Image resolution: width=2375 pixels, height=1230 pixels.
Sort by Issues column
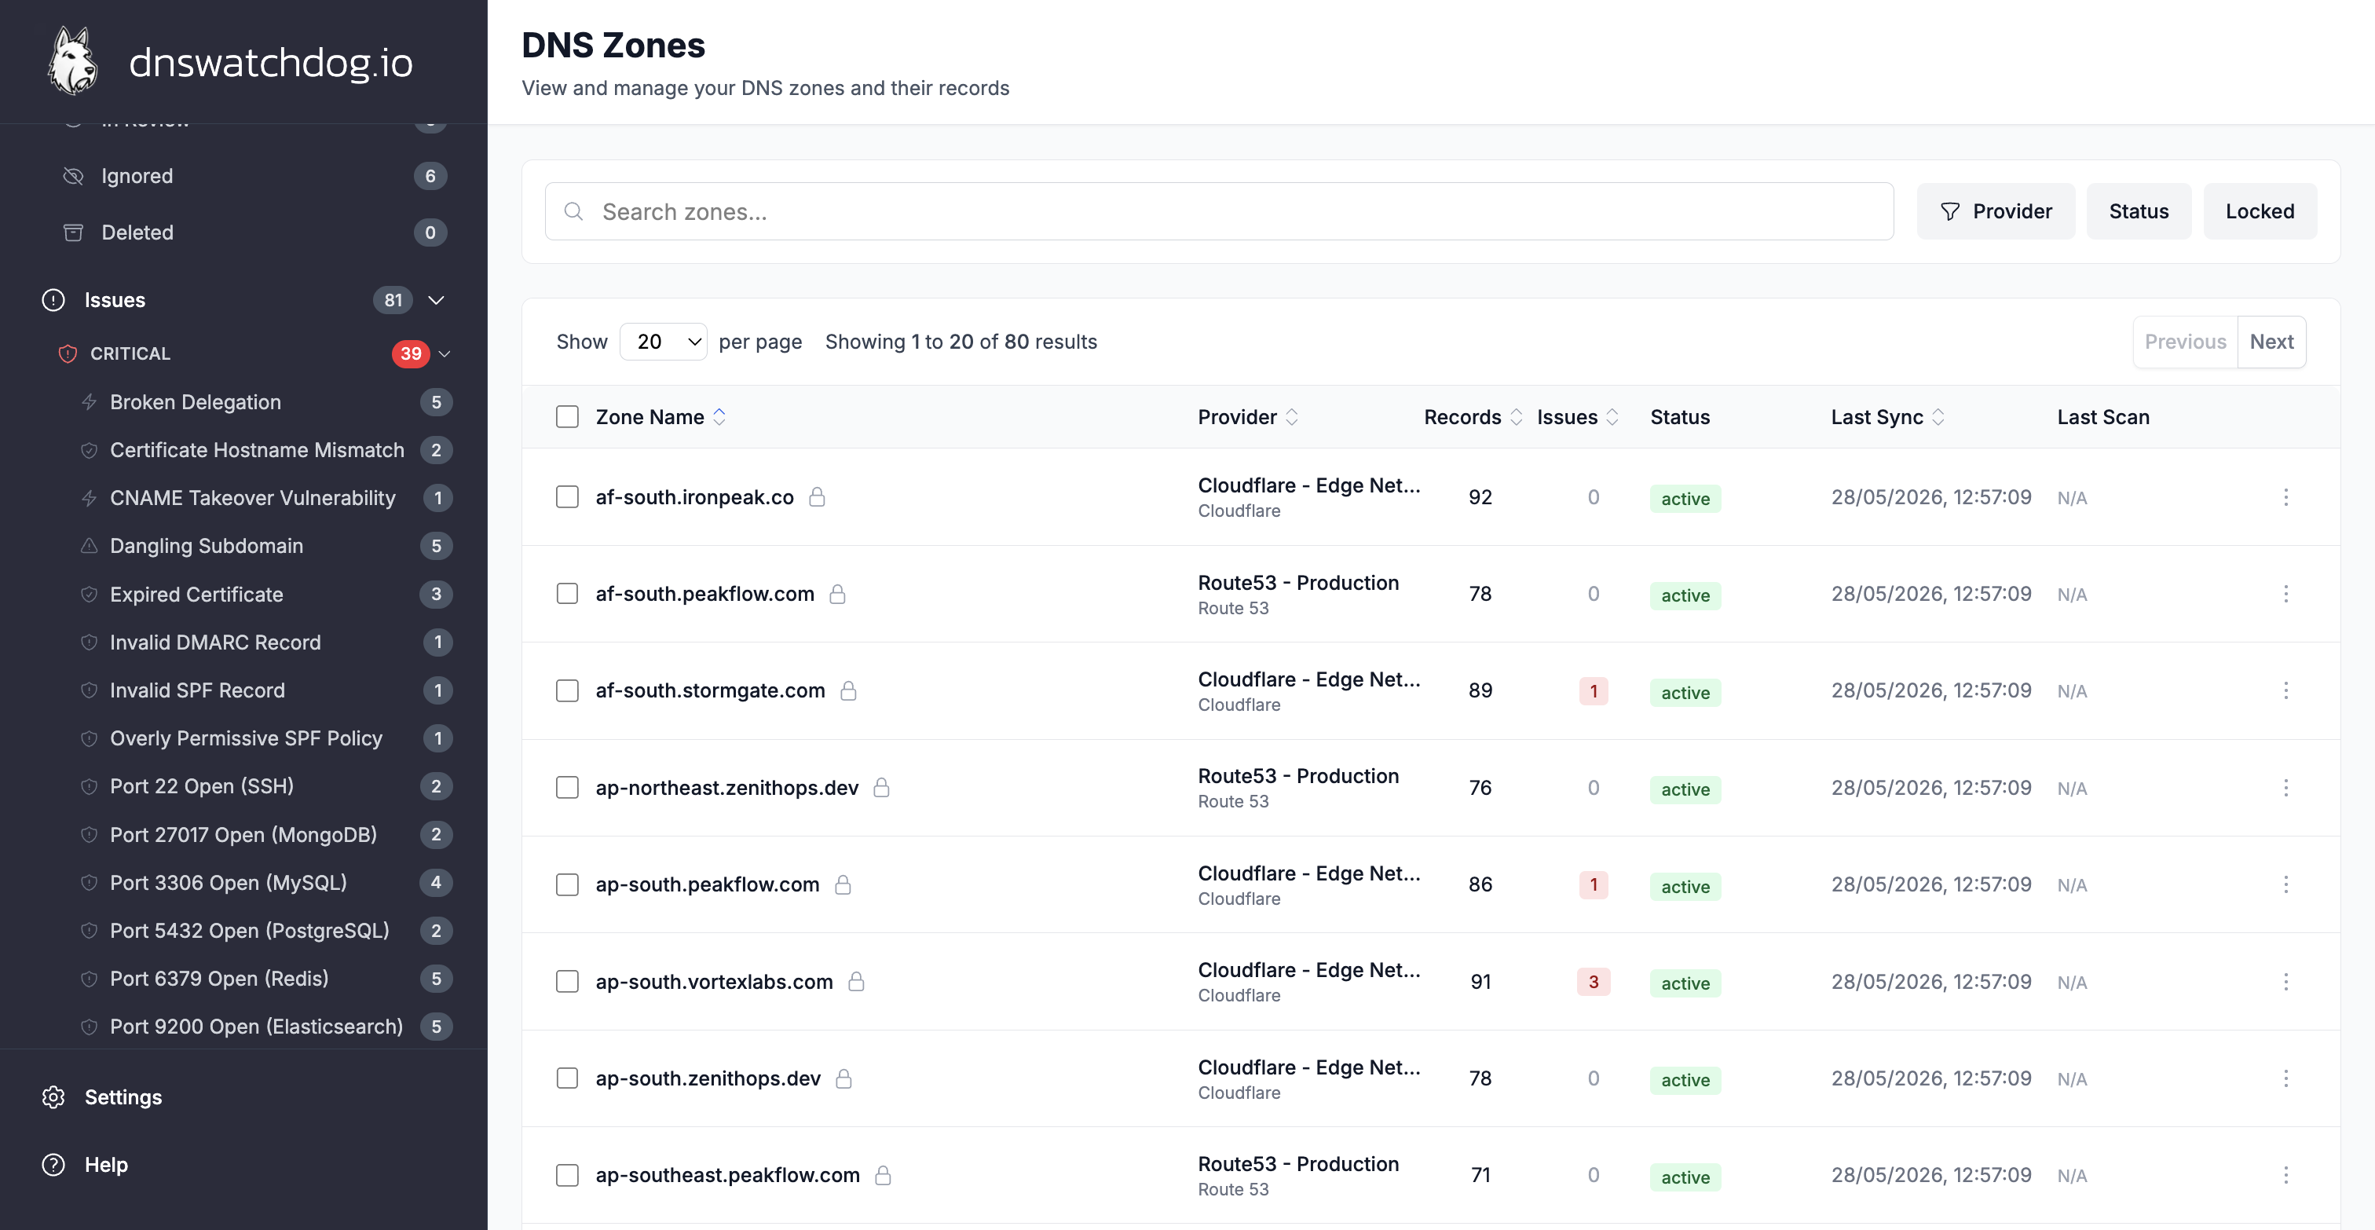(x=1578, y=417)
